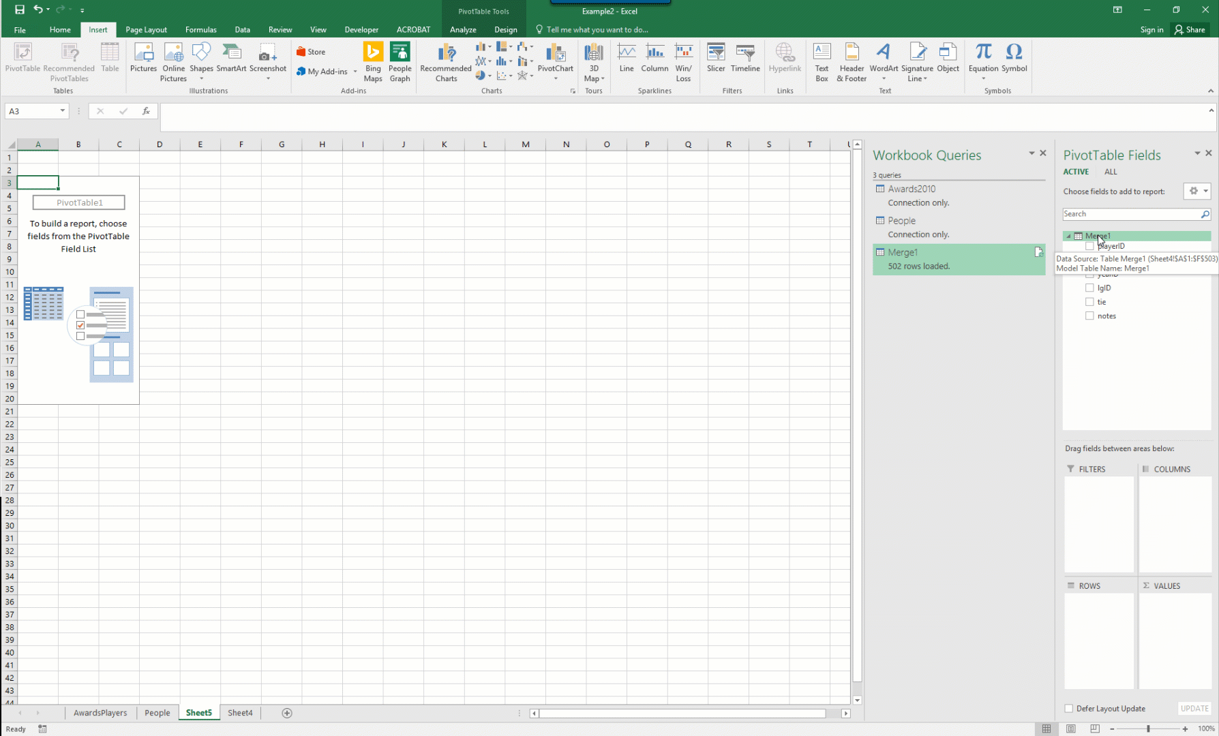Open the Name Box dropdown arrow

[62, 111]
